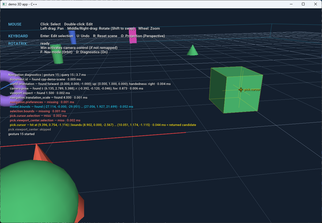The image size is (322, 223).
Task: Select the small green cone
Action: (x=192, y=50)
